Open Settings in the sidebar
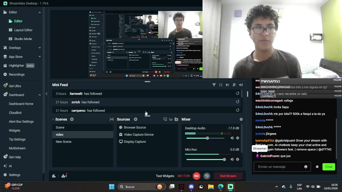Viewport: 342px width, 192px height. (14, 175)
